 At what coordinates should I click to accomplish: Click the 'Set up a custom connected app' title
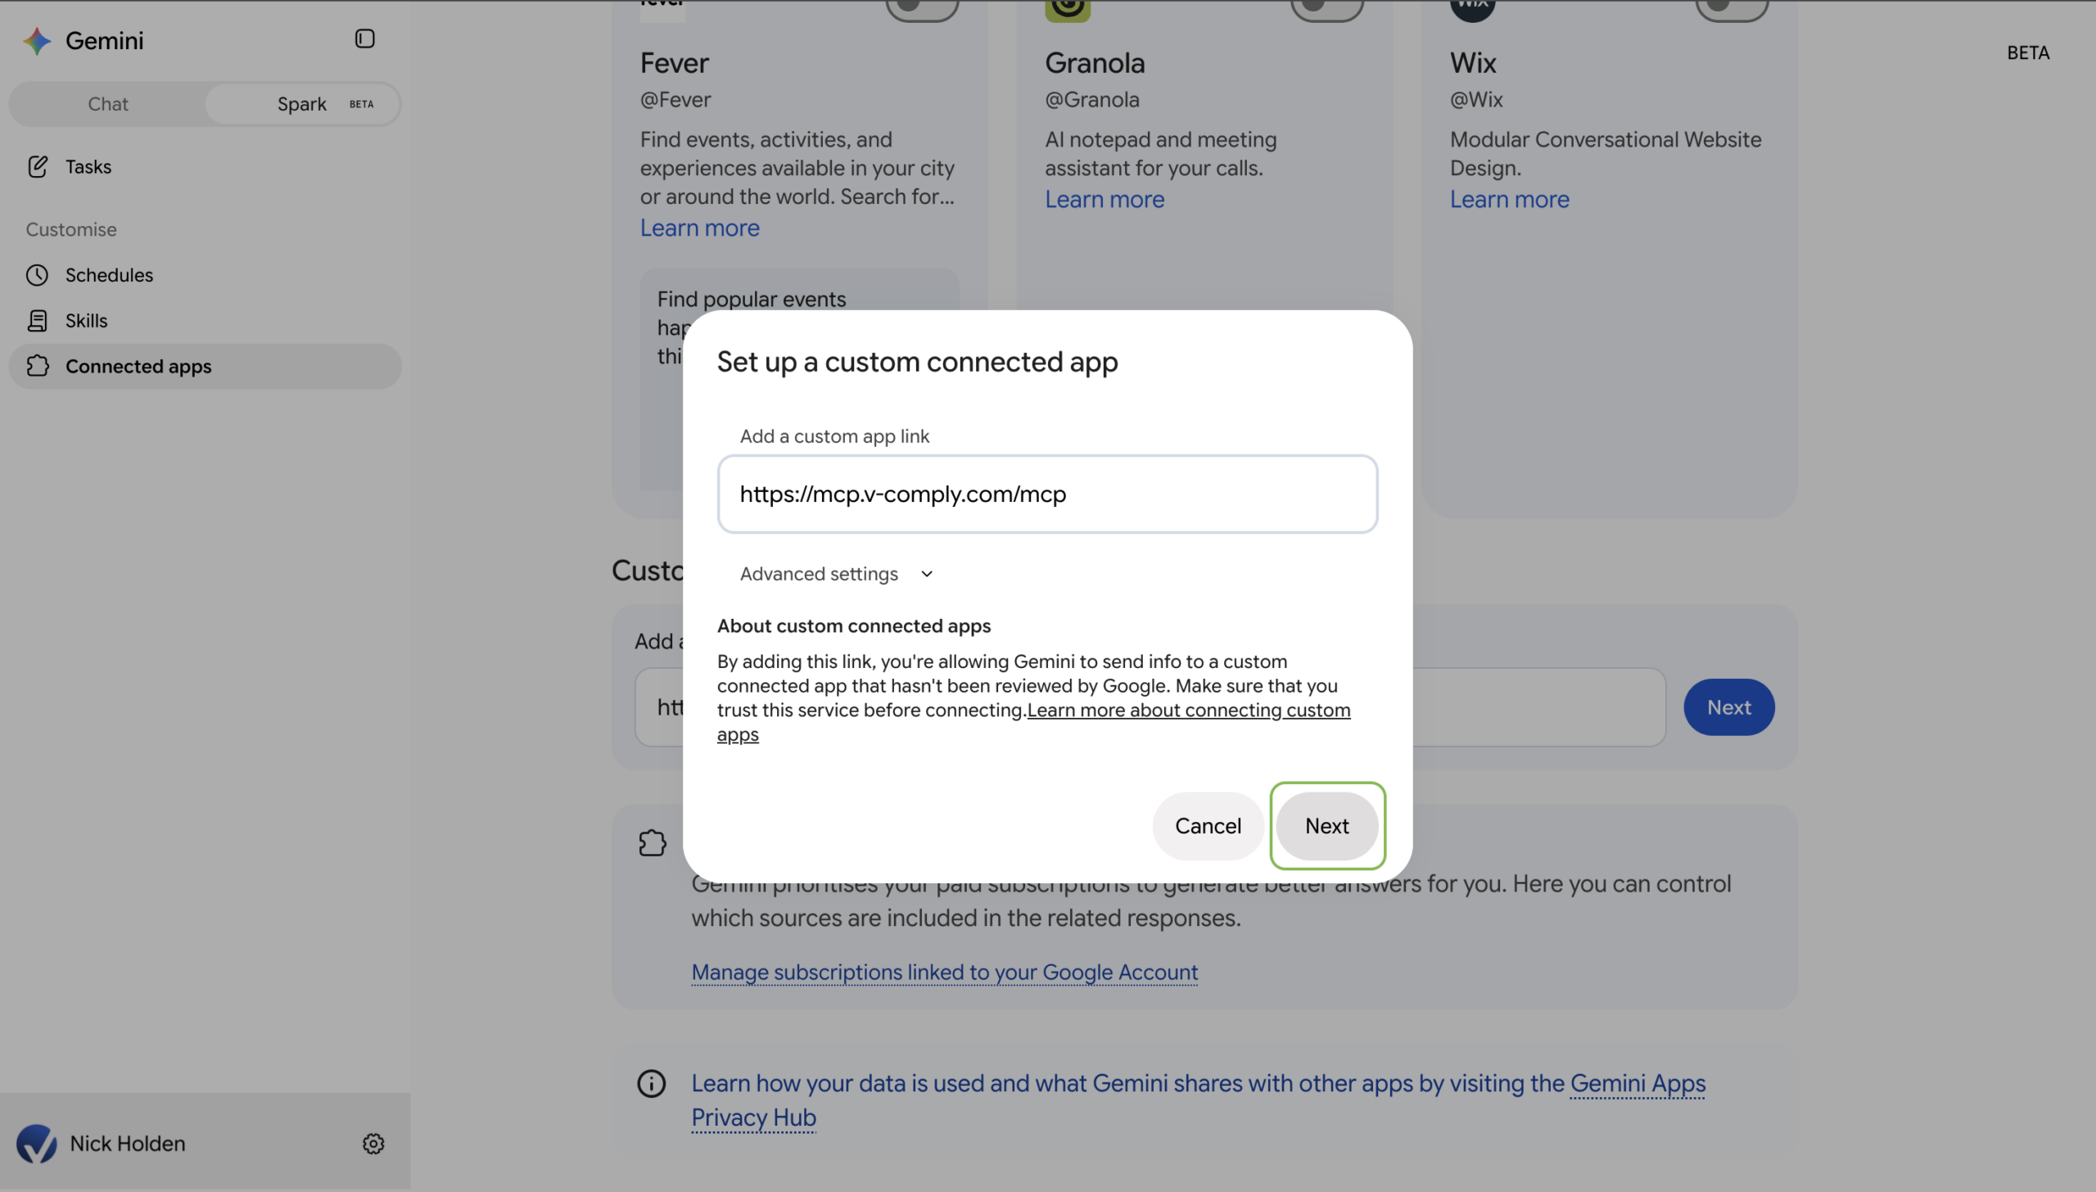coord(917,361)
